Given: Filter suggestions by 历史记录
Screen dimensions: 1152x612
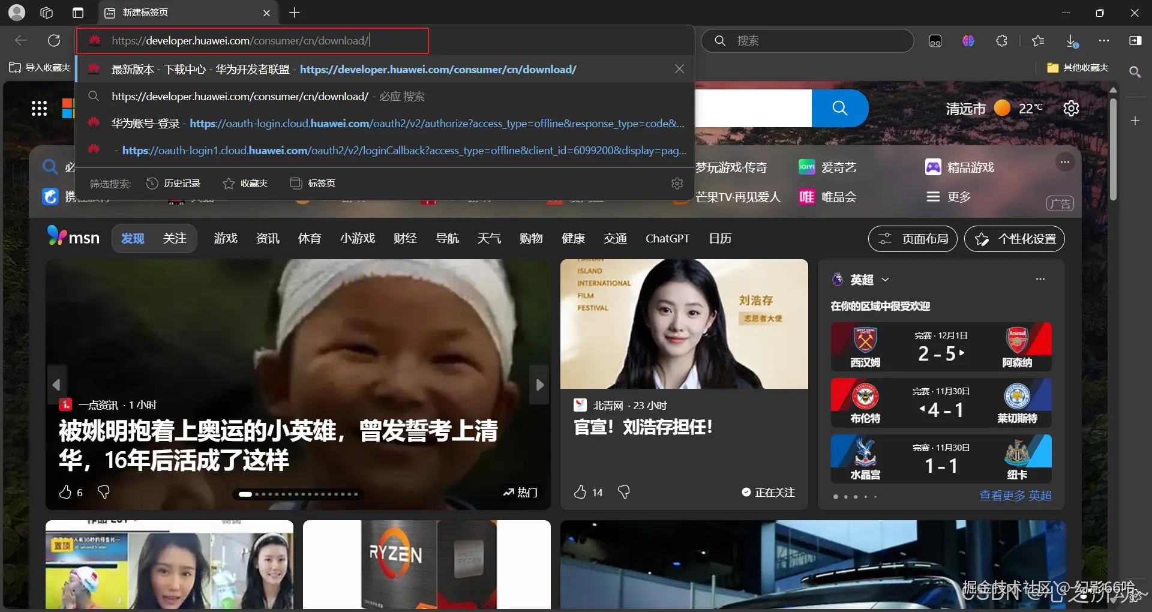Looking at the screenshot, I should click(173, 184).
